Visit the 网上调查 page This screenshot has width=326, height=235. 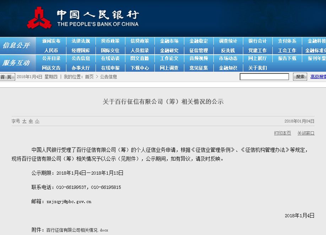(169, 68)
